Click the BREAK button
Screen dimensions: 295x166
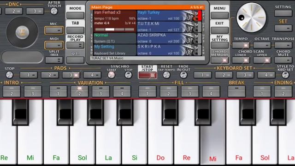coord(236,91)
